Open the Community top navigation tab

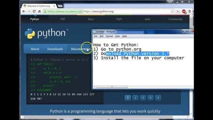(x=175, y=19)
